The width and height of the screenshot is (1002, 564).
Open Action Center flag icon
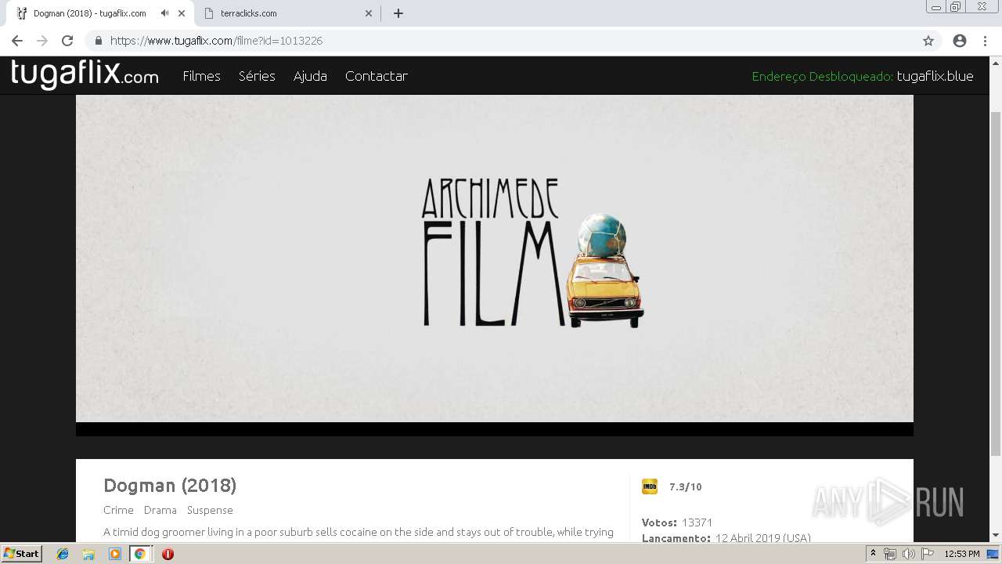[x=927, y=554]
